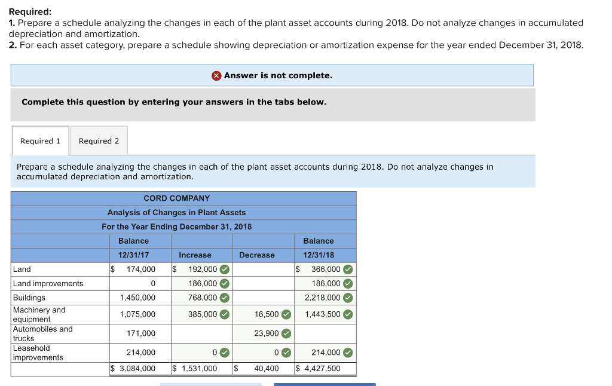Select the checkmark next to Land improvements 186,000 increase
Viewport: 612px width, 386px height.
(223, 283)
